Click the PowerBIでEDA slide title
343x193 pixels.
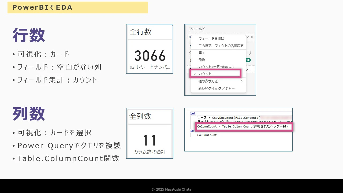(42, 8)
